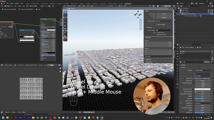The height and width of the screenshot is (120, 214).
Task: Select the Select Box tool in viewport toolbar
Action: point(66,12)
